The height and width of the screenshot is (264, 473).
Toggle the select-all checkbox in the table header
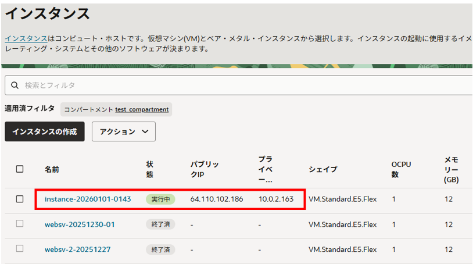(x=20, y=169)
